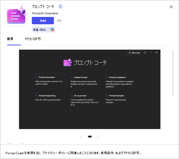This screenshot has width=179, height=159.
Task: Click the 作品・クロス Copilot tag
Action: pyautogui.click(x=43, y=30)
